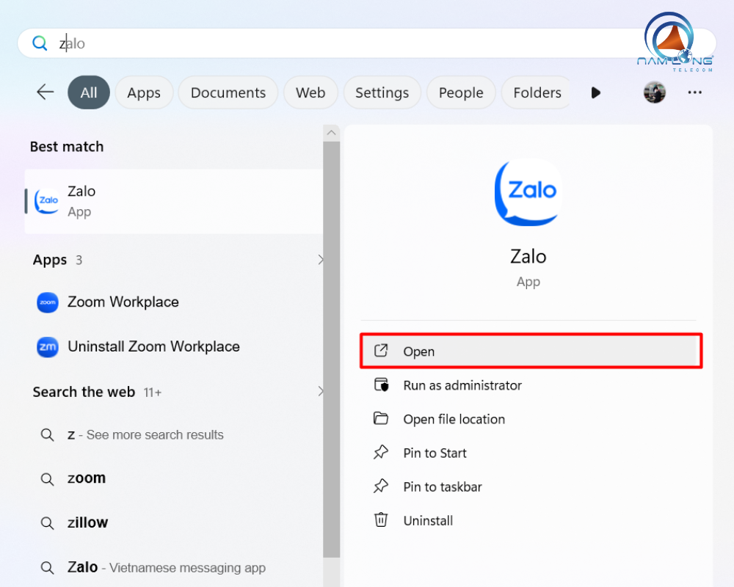Open the Zalo app icon in Best match
This screenshot has width=734, height=587.
(47, 201)
